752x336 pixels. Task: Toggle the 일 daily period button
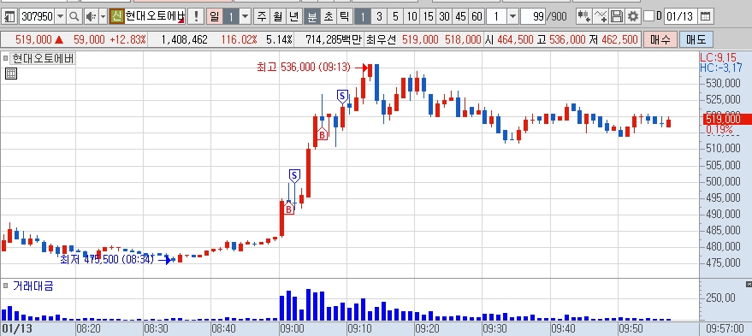(215, 17)
